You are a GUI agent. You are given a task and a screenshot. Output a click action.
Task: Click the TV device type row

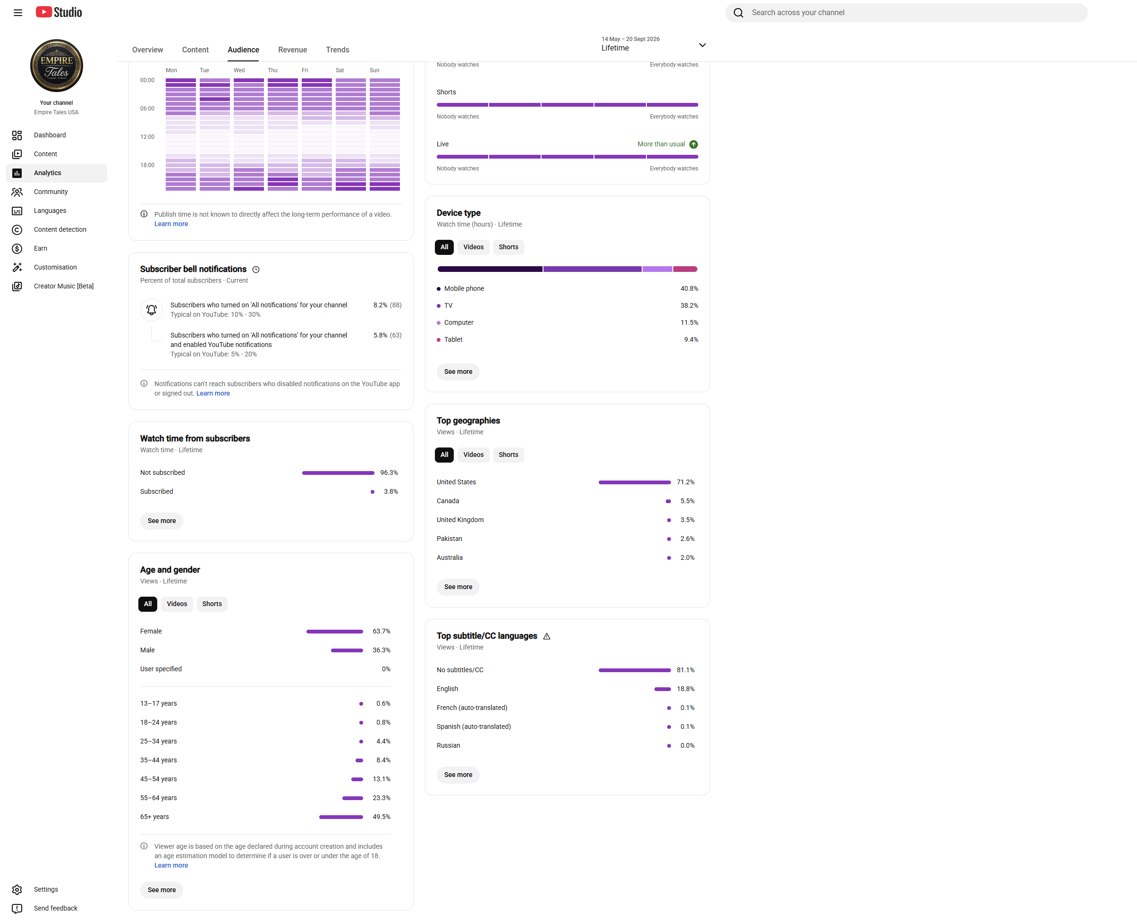(x=567, y=306)
